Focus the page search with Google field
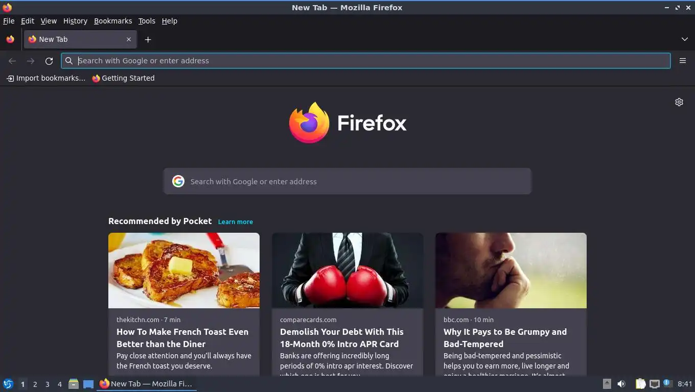 click(x=347, y=181)
